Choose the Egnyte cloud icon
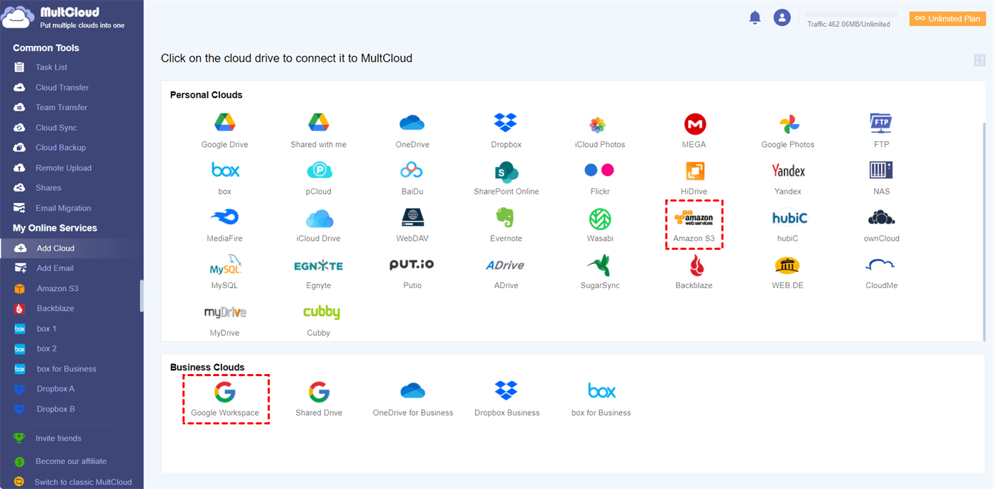Image resolution: width=994 pixels, height=489 pixels. [319, 265]
